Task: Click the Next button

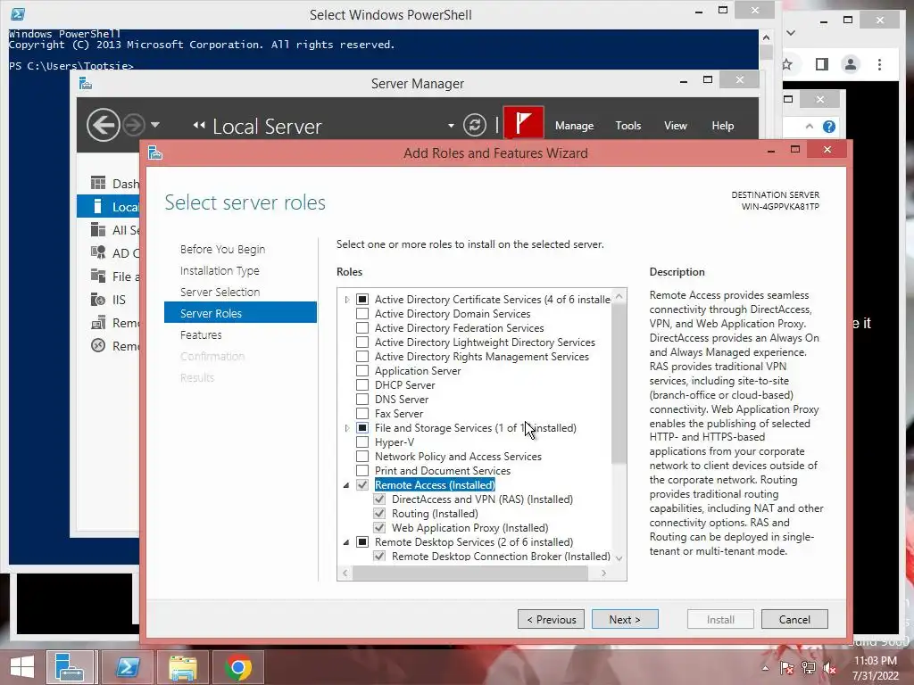Action: [625, 619]
